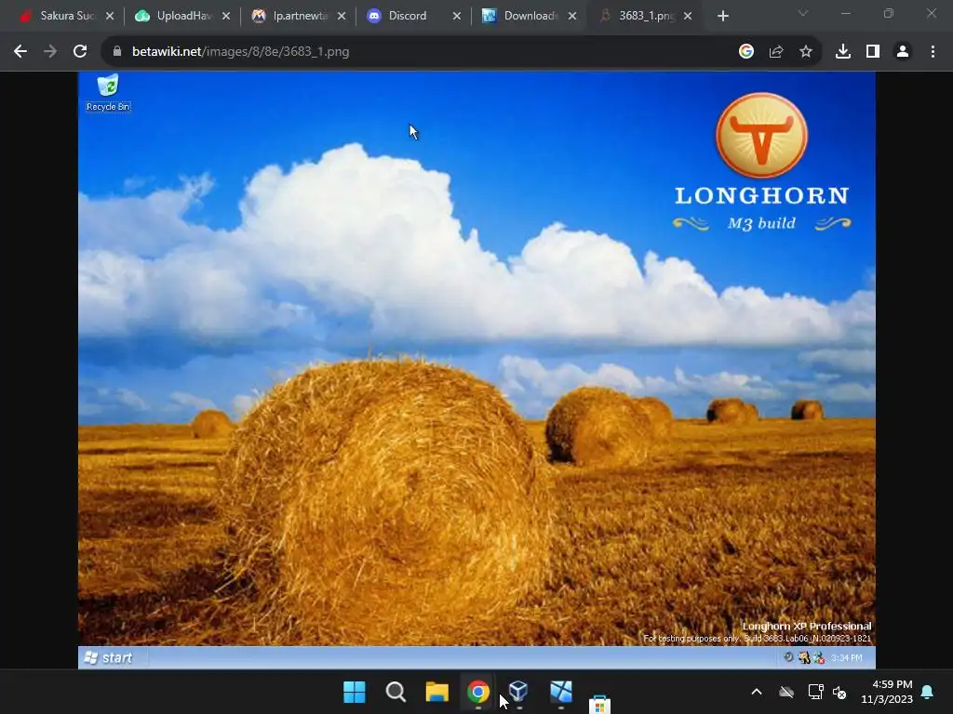Click the muted volume tray icon
Image resolution: width=953 pixels, height=714 pixels.
(x=840, y=692)
